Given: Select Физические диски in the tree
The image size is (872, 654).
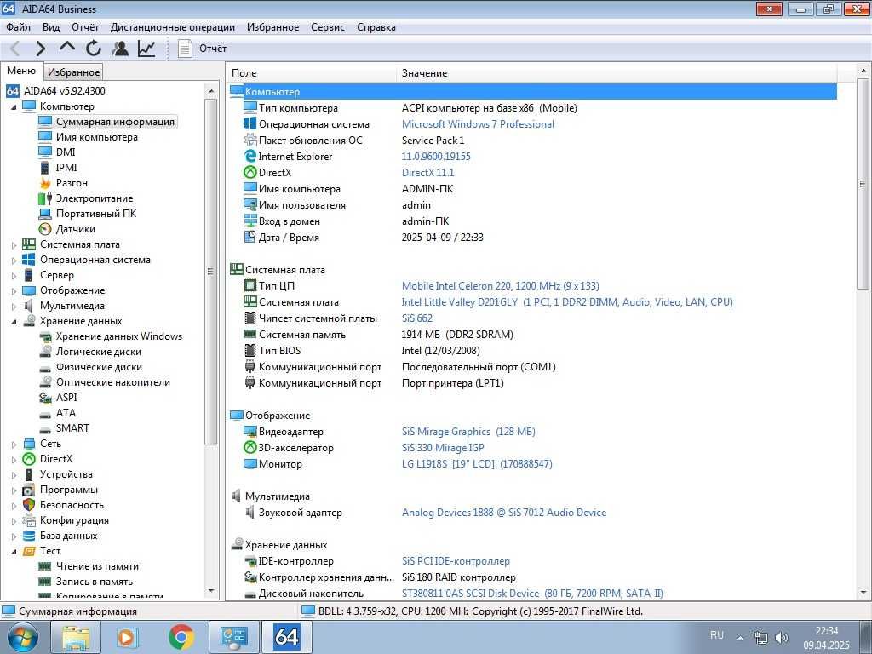Looking at the screenshot, I should pyautogui.click(x=99, y=367).
